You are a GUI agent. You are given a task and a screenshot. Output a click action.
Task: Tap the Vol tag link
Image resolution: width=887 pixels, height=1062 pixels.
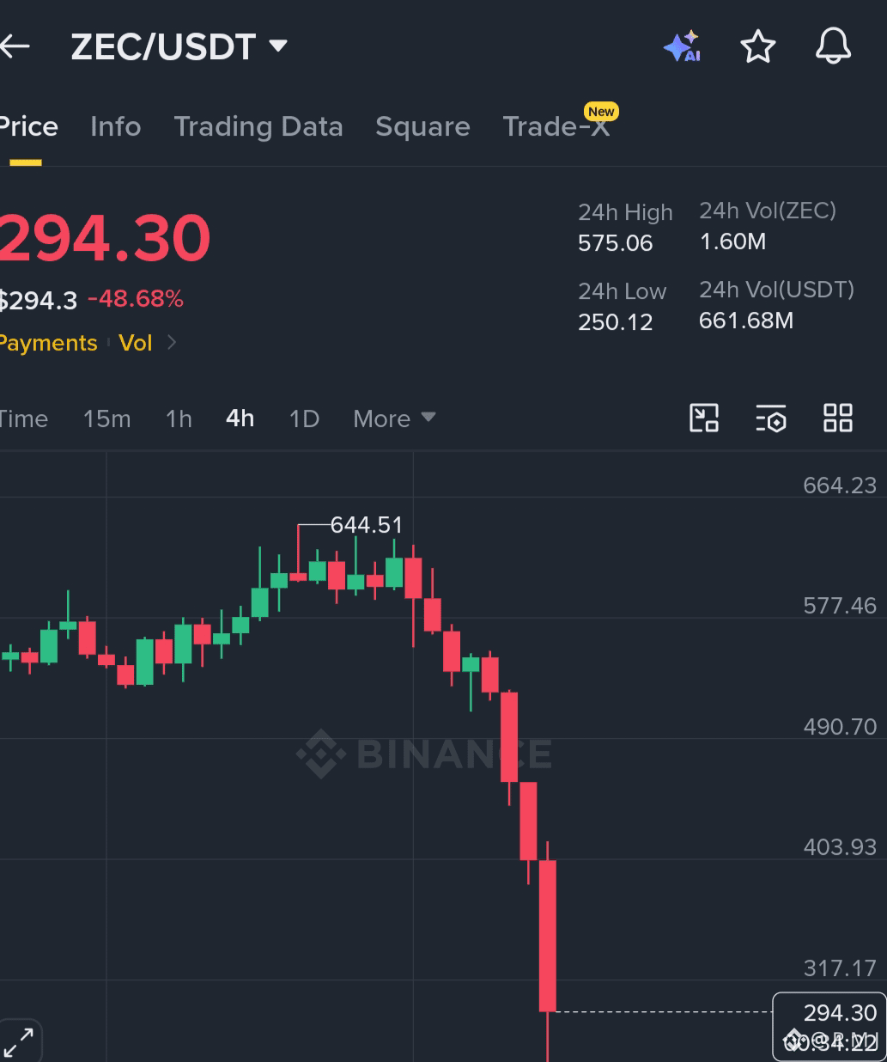pyautogui.click(x=135, y=343)
